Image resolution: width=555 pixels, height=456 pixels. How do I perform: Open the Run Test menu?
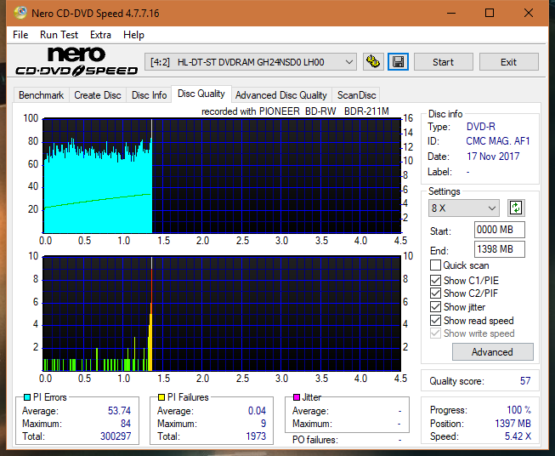[59, 35]
